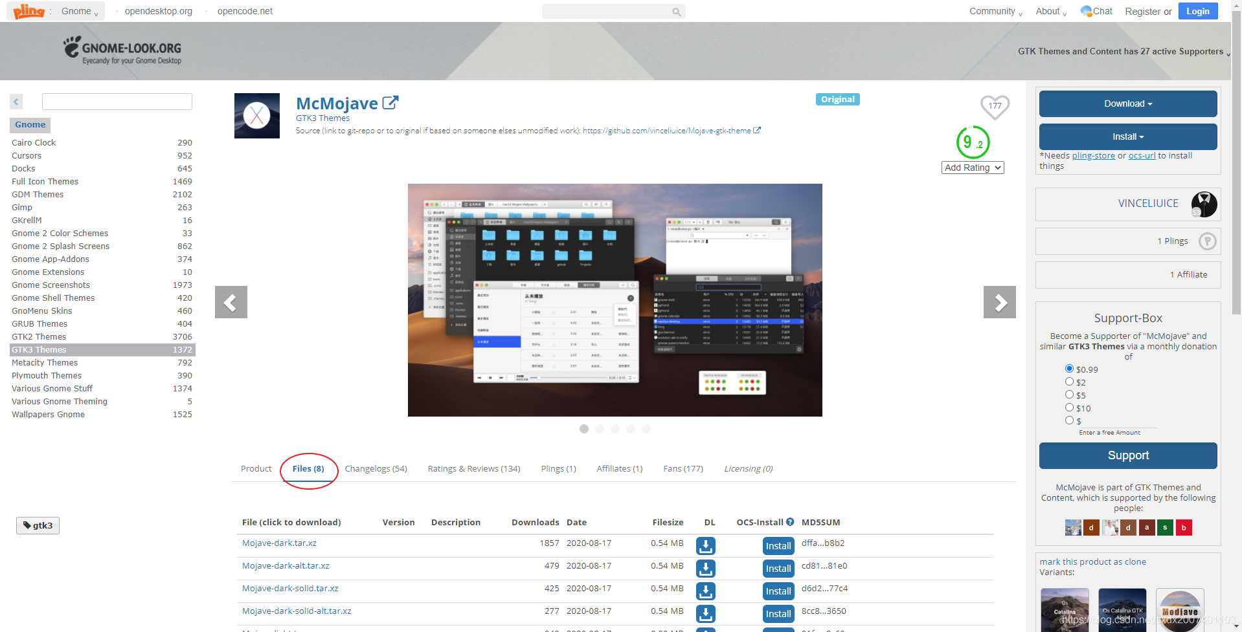
Task: Click the McMojave product thumbnail icon
Action: (x=257, y=116)
